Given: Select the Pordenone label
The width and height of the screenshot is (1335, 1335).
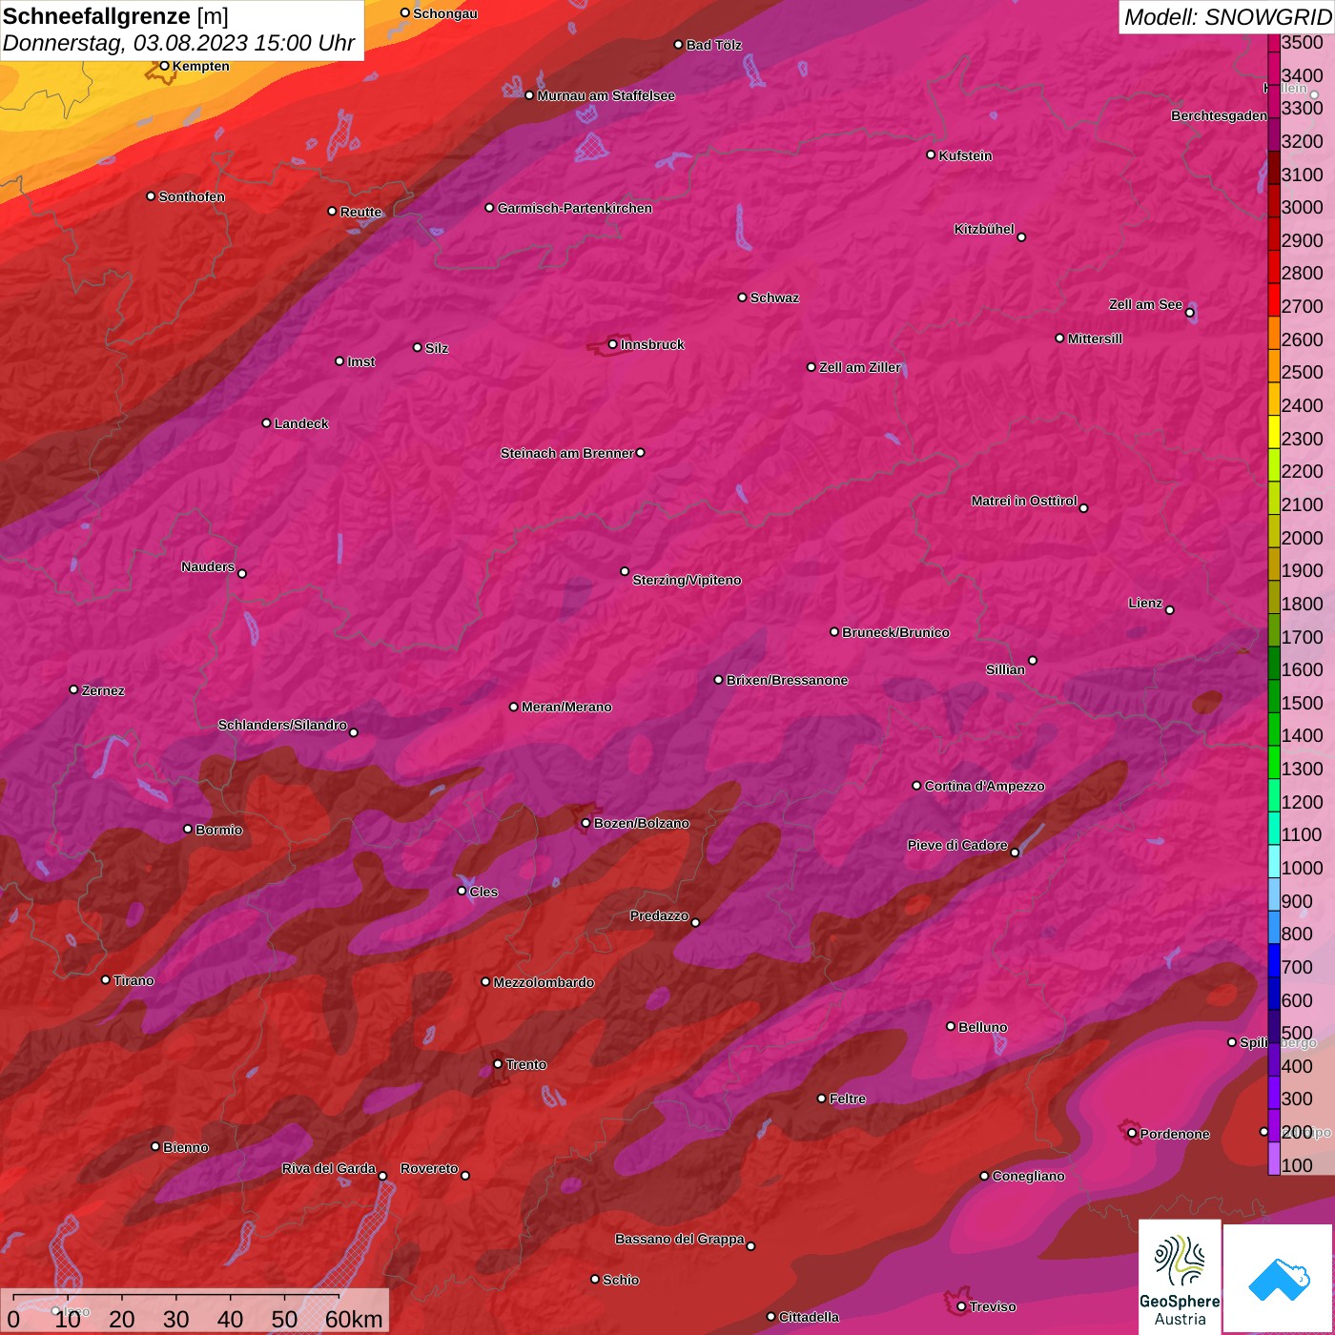Looking at the screenshot, I should click(1175, 1134).
